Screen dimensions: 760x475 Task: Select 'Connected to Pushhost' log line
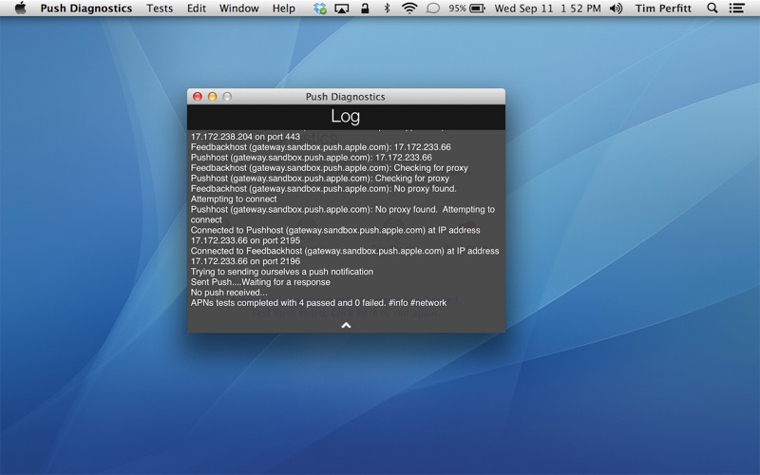(335, 230)
